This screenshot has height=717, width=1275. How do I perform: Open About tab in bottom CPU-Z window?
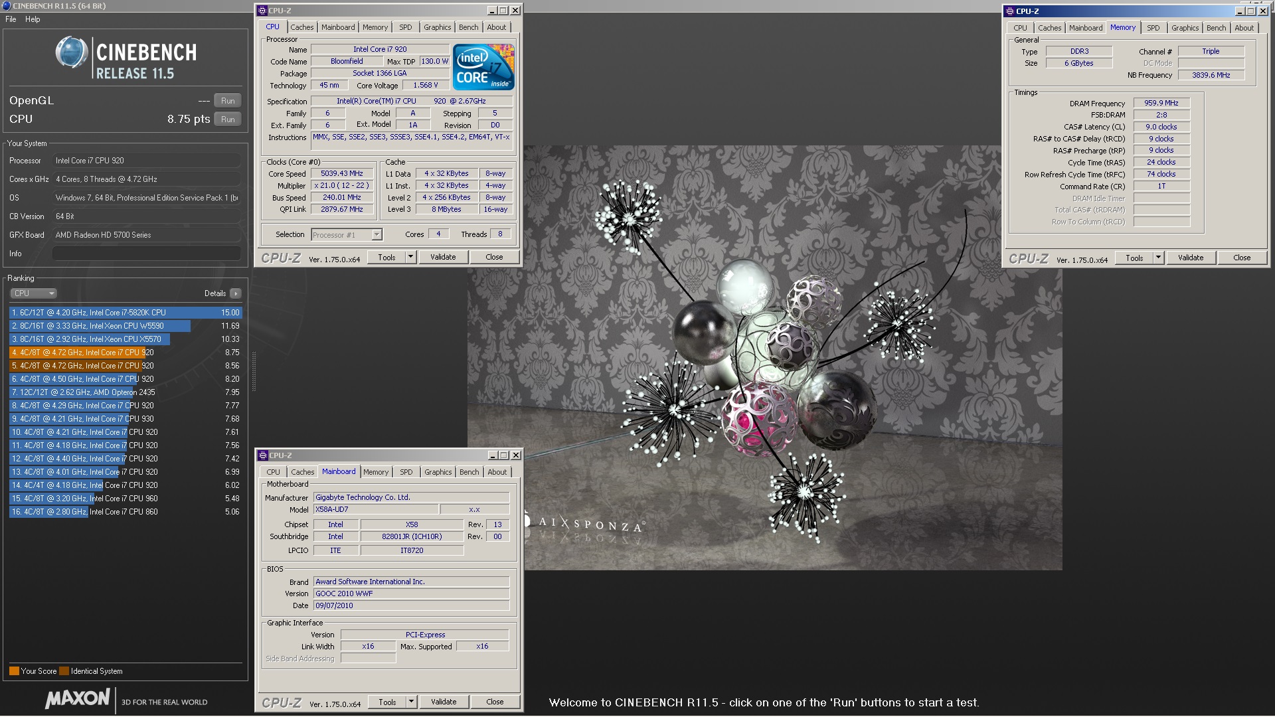497,472
